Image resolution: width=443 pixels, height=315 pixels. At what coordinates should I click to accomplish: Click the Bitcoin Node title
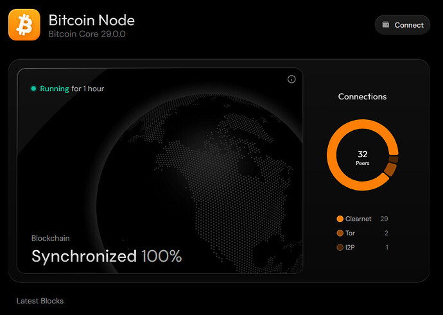pyautogui.click(x=92, y=21)
